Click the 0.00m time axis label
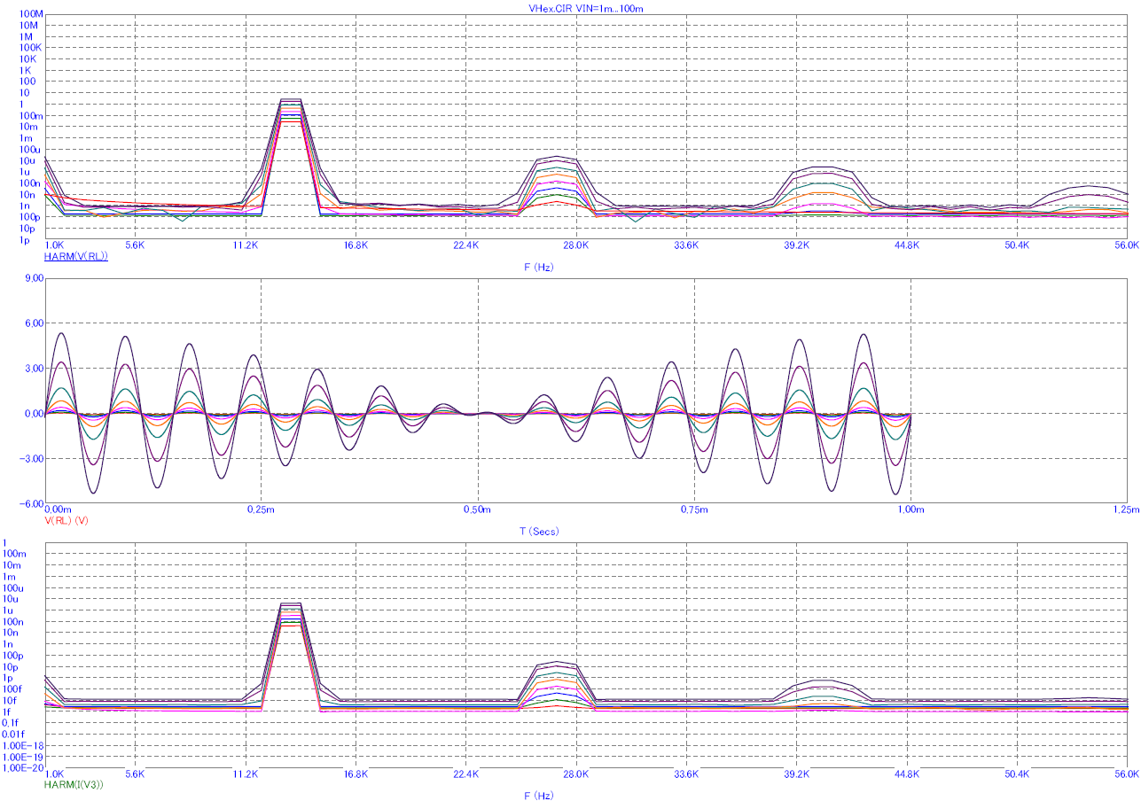The height and width of the screenshot is (801, 1141). coord(58,509)
